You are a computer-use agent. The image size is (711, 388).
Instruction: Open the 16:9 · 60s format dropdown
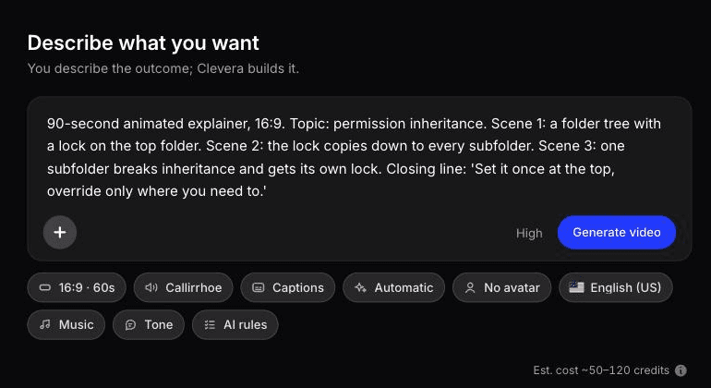point(77,287)
